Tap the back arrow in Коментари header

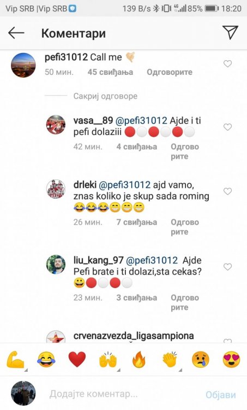click(16, 33)
